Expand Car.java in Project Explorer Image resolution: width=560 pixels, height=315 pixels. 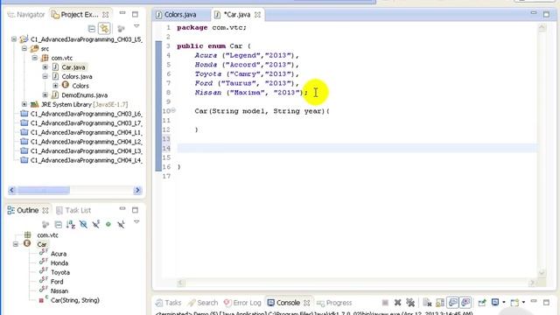45,67
